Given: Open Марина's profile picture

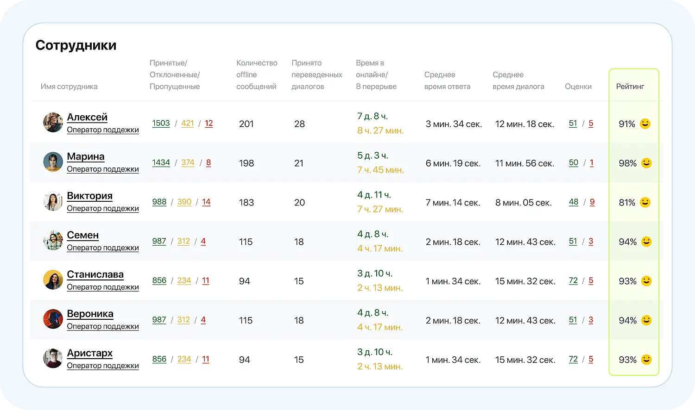Looking at the screenshot, I should tap(53, 162).
